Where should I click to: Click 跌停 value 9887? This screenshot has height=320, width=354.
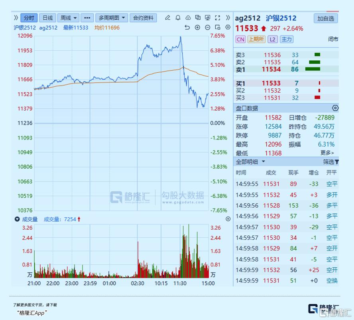pyautogui.click(x=275, y=135)
